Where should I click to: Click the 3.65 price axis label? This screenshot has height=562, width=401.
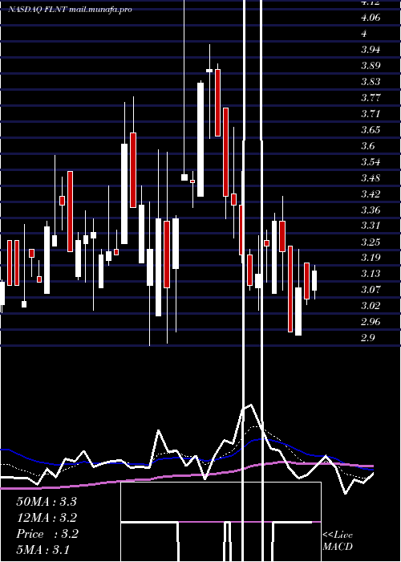[x=371, y=130]
